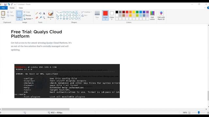The height and width of the screenshot is (117, 209).
Task: Switch to the View ribbon tab
Action: pyautogui.click(x=21, y=8)
